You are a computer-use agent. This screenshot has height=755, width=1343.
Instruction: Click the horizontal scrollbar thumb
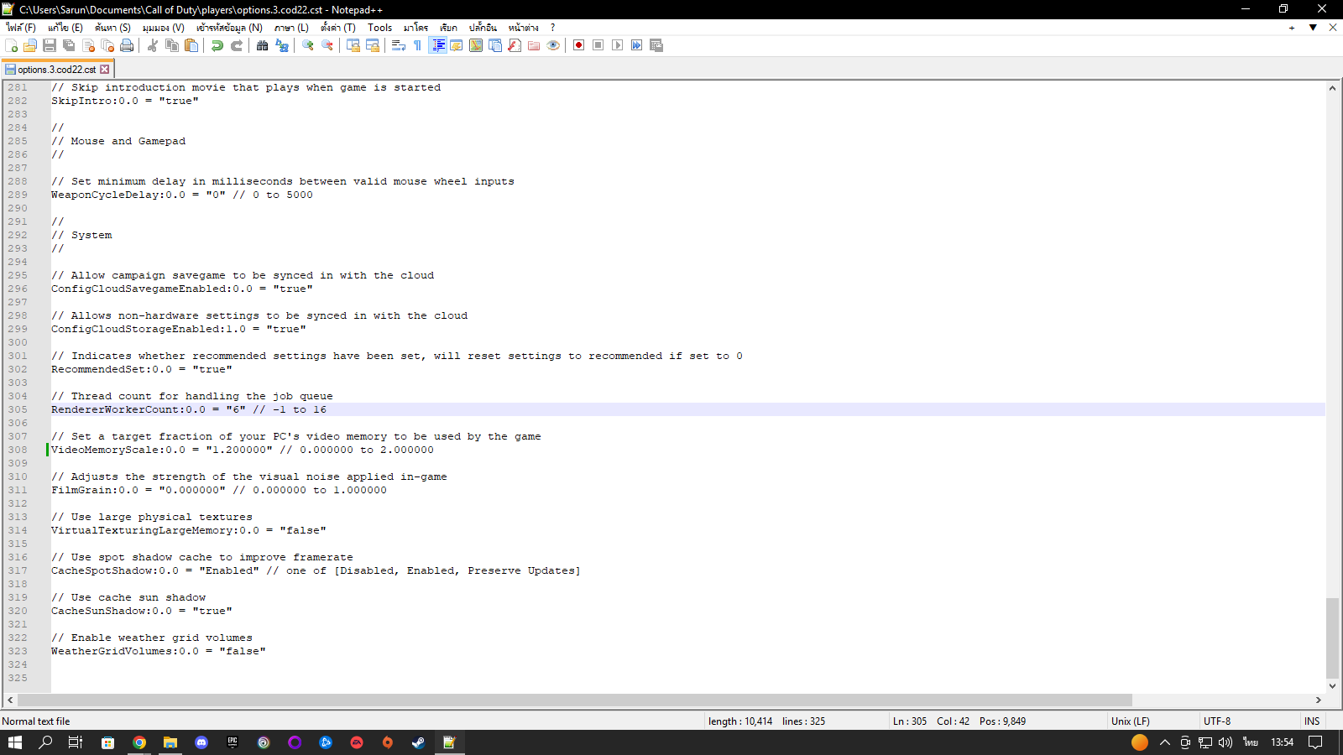(575, 700)
